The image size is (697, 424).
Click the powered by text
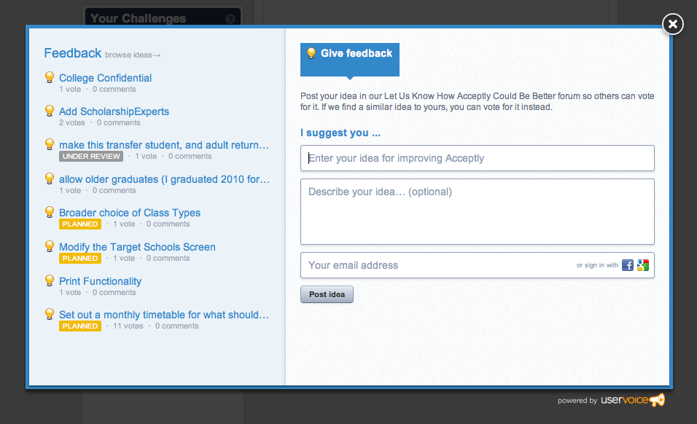point(577,401)
